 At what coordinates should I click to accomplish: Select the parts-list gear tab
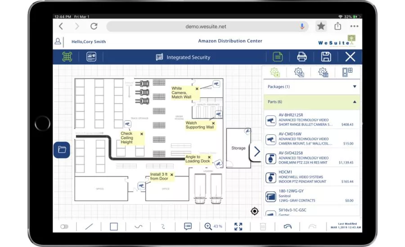[323, 72]
